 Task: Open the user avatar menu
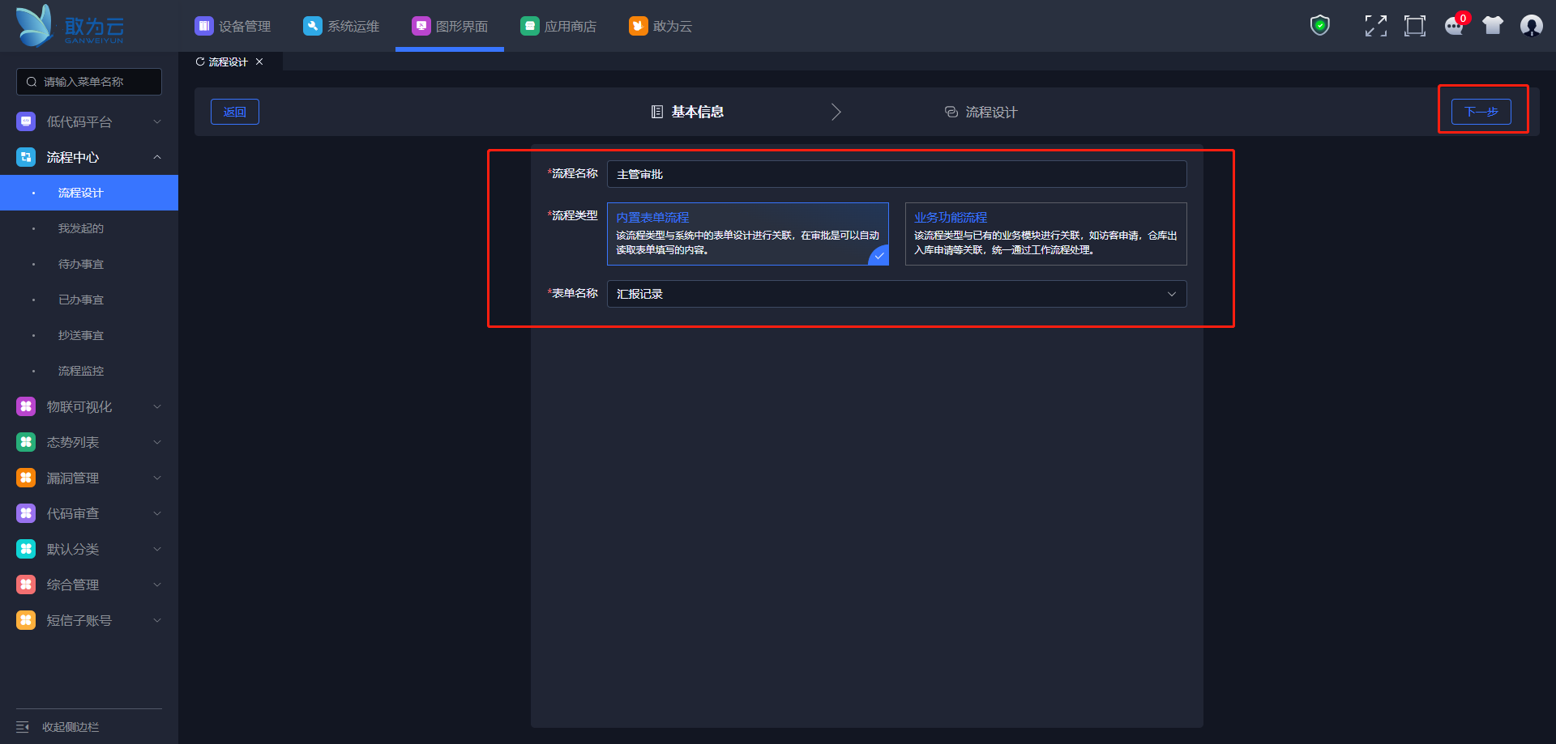pyautogui.click(x=1532, y=26)
